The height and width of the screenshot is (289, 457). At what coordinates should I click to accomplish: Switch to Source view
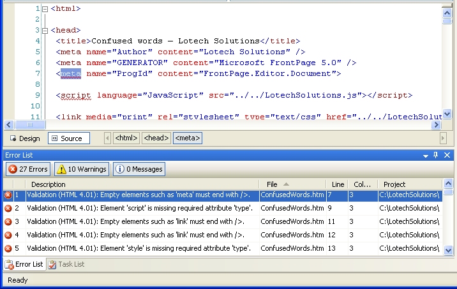coord(69,138)
